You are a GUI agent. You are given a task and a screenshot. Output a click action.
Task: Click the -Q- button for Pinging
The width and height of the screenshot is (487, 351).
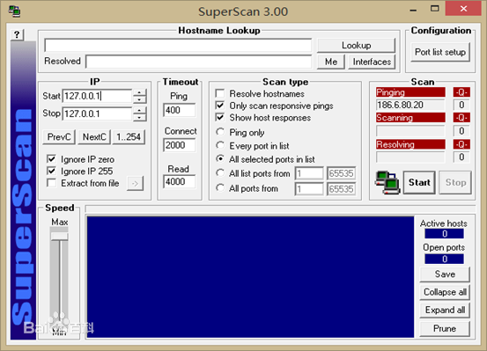pyautogui.click(x=461, y=92)
